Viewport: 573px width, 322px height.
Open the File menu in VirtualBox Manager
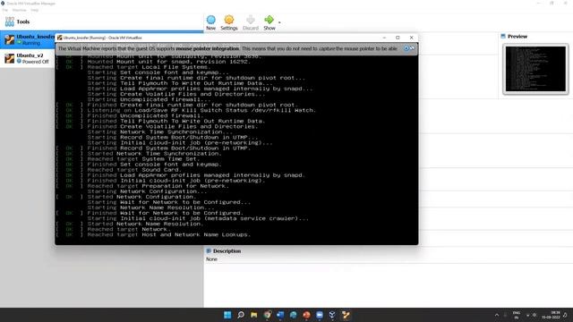click(5, 10)
